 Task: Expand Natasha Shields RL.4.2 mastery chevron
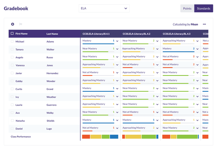coord(157,120)
